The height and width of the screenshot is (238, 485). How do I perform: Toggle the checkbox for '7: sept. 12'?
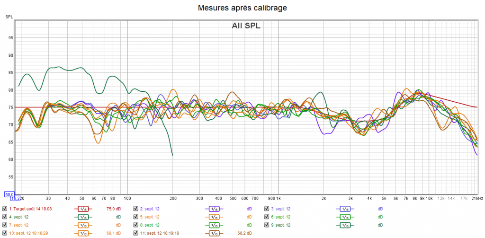5,225
